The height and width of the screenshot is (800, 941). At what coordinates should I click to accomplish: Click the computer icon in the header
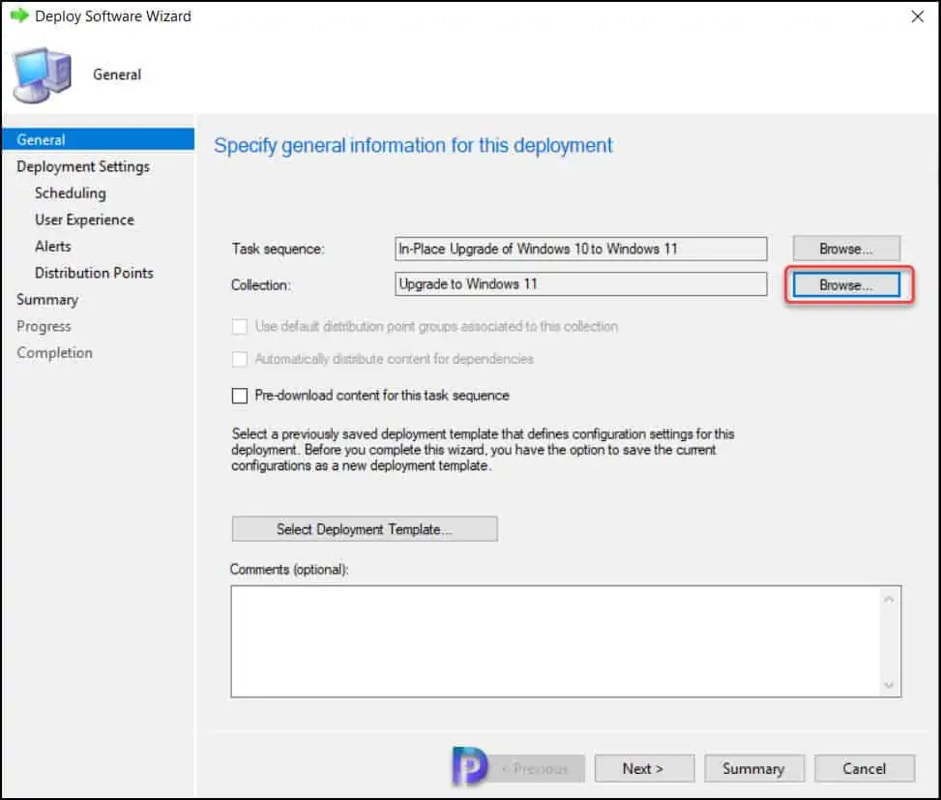tap(43, 75)
